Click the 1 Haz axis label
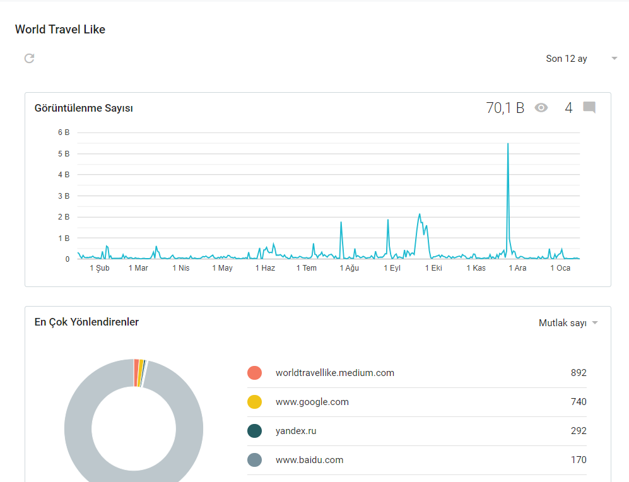This screenshot has height=482, width=629. (x=265, y=268)
